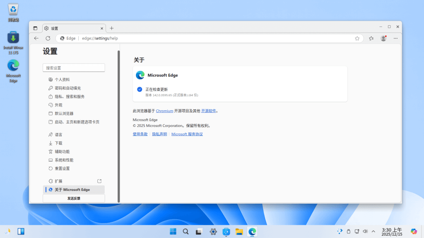Open Settings gear on the taskbar
Screen dimensions: 424x238
tap(213, 231)
